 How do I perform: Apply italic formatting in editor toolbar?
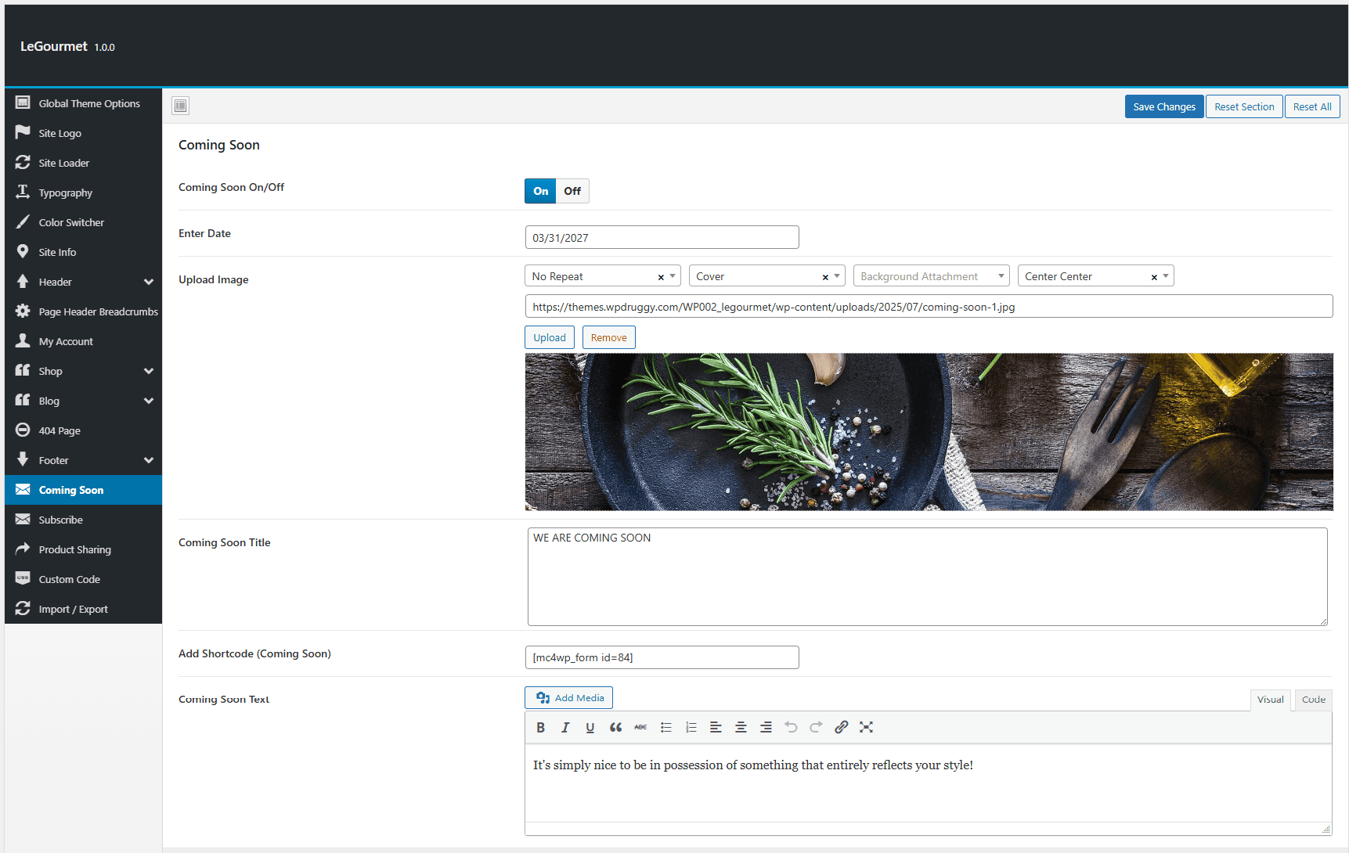(565, 727)
